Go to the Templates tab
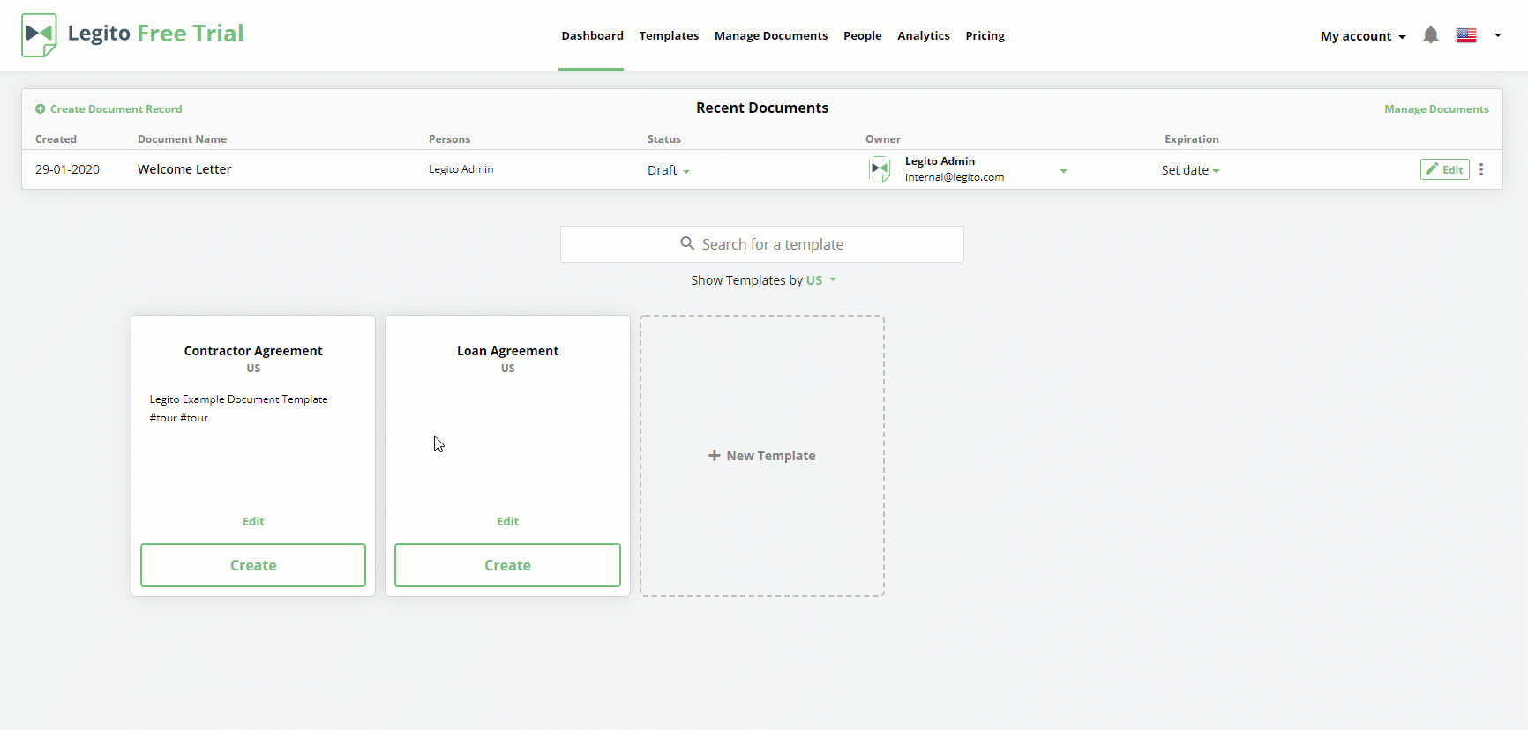1528x730 pixels. [669, 36]
